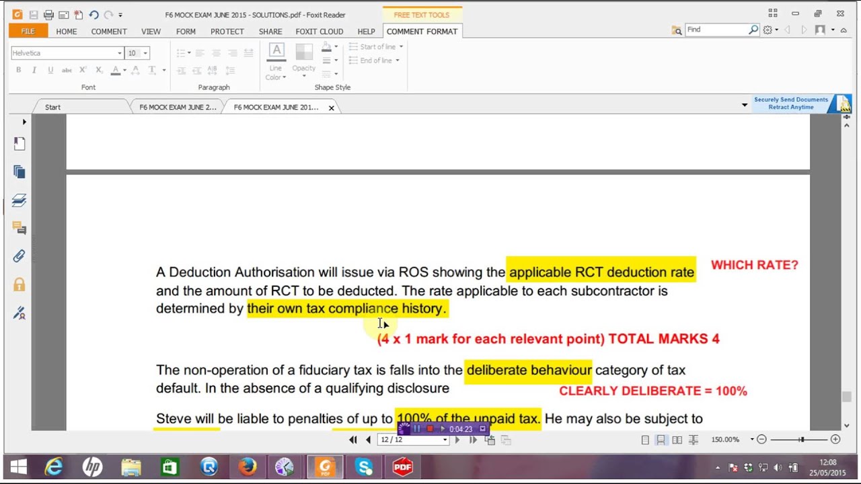Open the 150.00% zoom level dropdown
Image resolution: width=861 pixels, height=484 pixels.
752,440
